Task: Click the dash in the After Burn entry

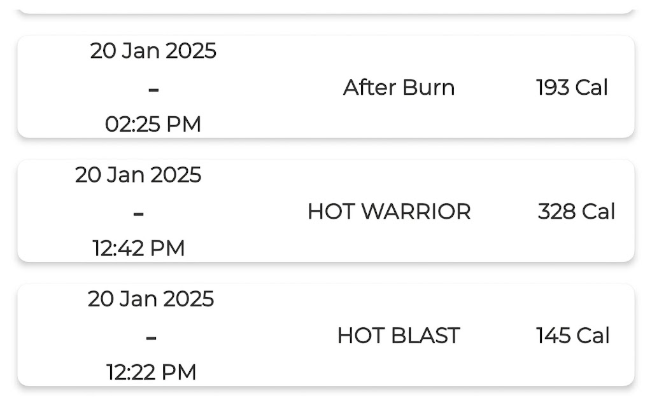Action: 153,90
